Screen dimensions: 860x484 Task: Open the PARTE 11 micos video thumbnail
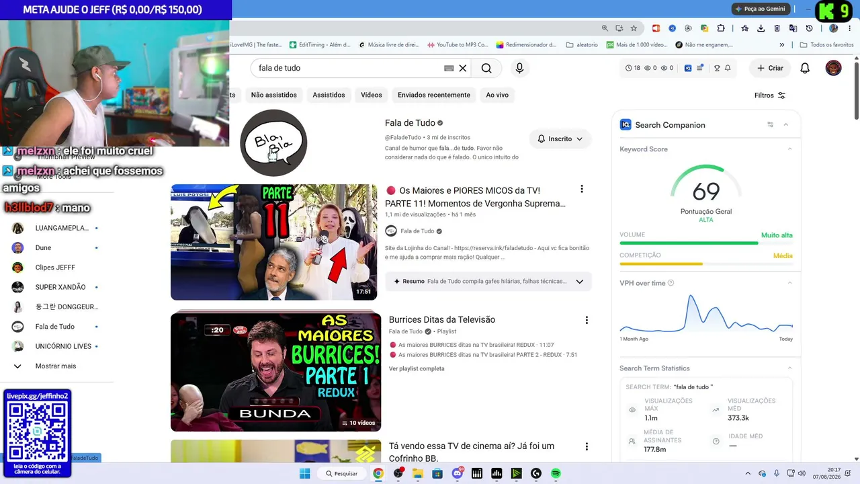click(x=274, y=242)
